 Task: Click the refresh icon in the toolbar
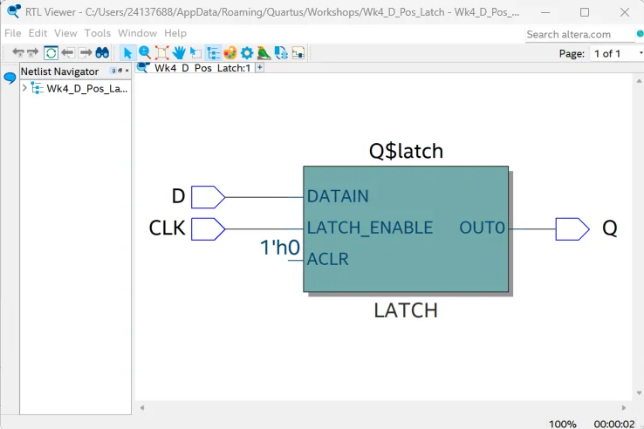(51, 53)
